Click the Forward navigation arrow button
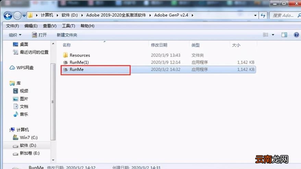This screenshot has height=169, width=301. (17, 15)
